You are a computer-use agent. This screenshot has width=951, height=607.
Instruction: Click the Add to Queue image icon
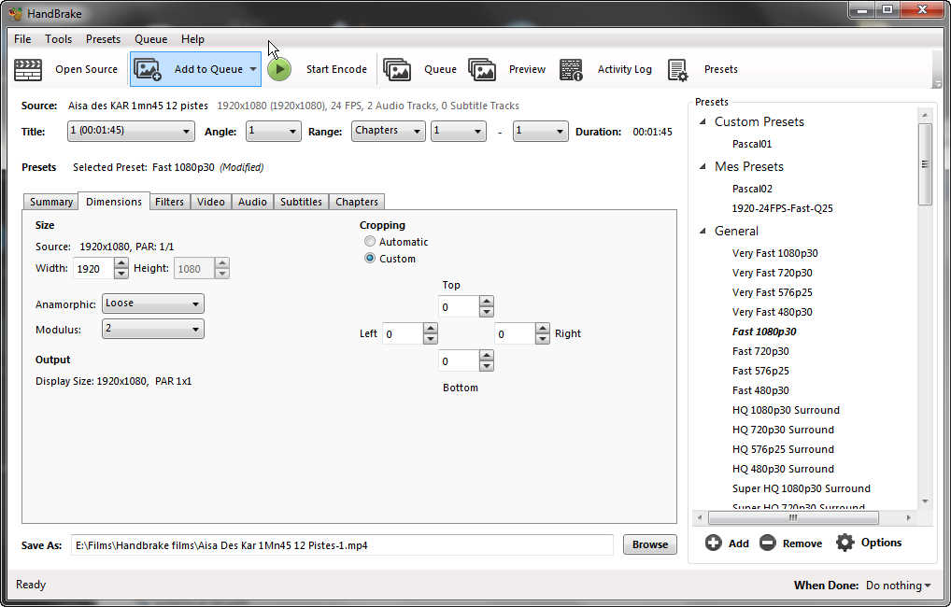coord(148,69)
